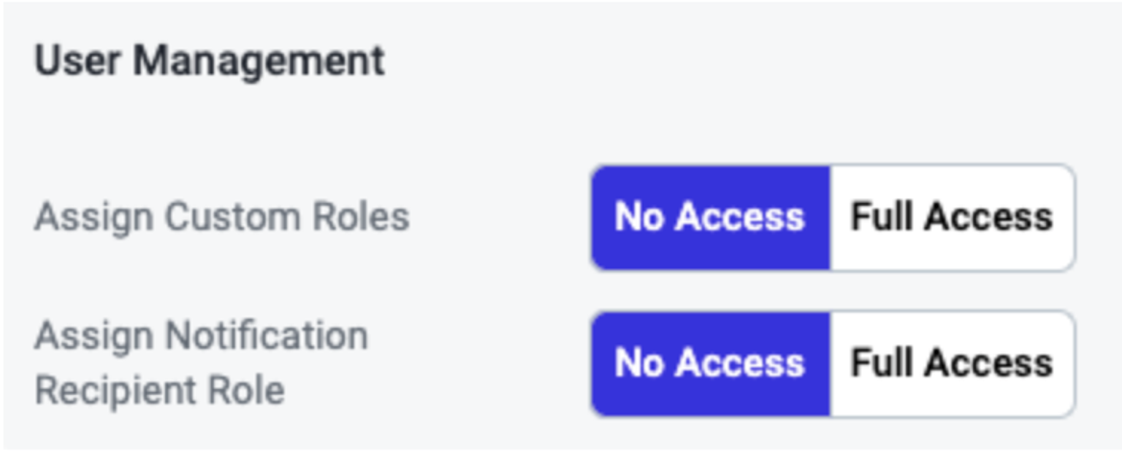Enable Full Access for Assign Notification Recipient Role
This screenshot has width=1122, height=457.
click(x=951, y=364)
